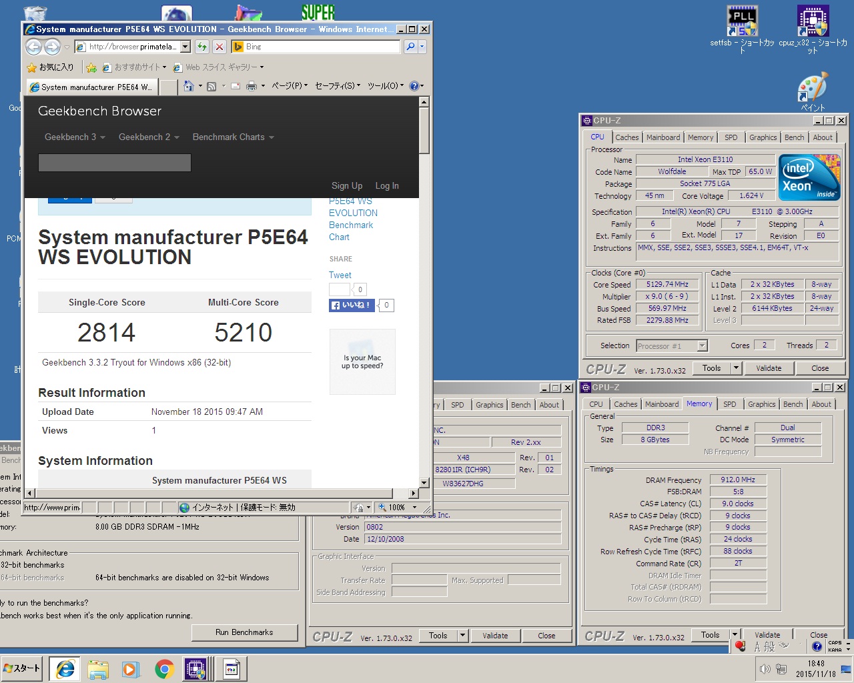Open Memory tab in top CPU-Z window
This screenshot has width=854, height=683.
701,137
